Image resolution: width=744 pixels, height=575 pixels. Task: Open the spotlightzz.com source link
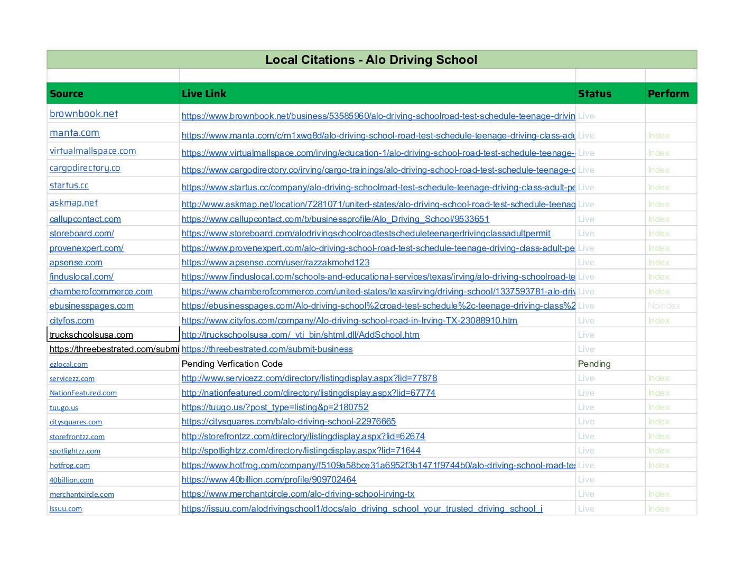(75, 451)
